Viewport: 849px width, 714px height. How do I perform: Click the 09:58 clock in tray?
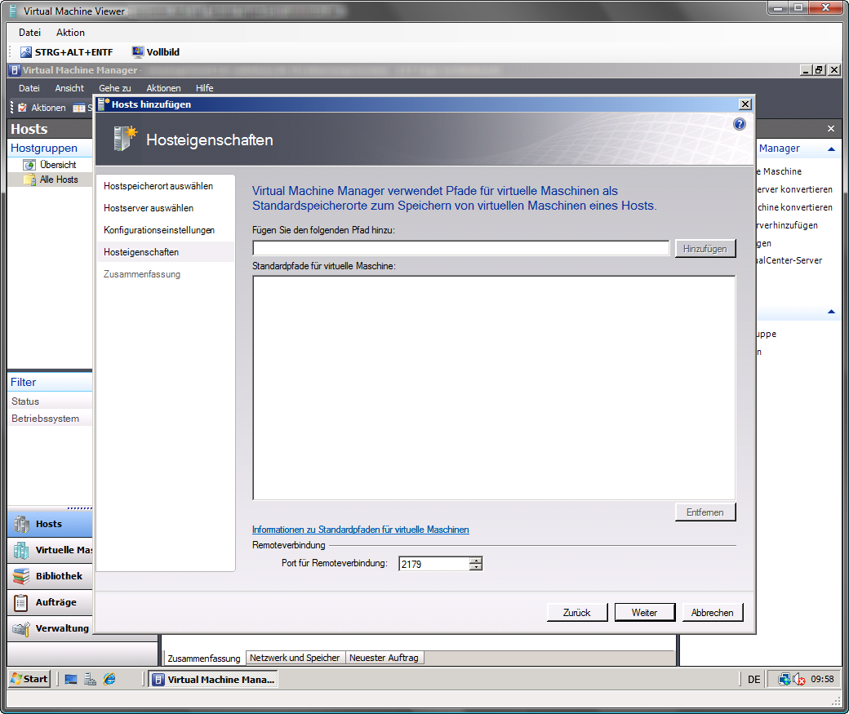tap(822, 680)
